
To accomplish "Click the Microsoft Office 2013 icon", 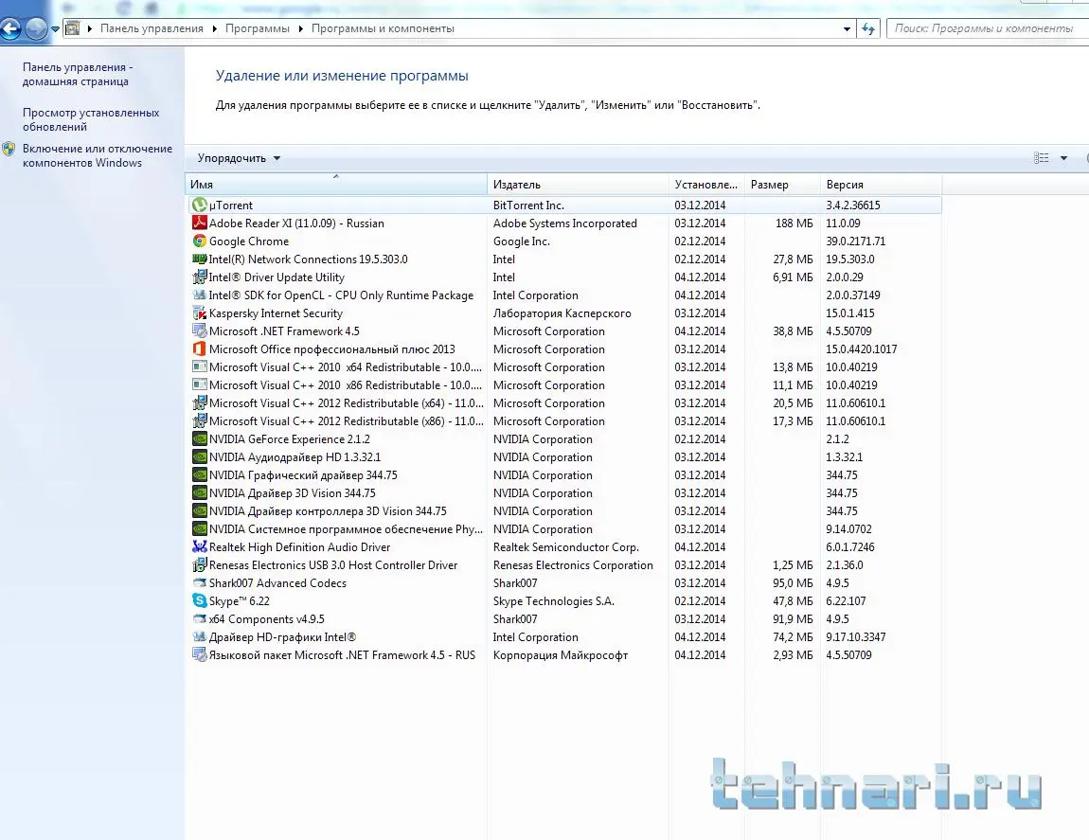I will click(200, 349).
